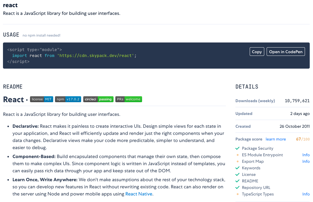Click the DETAILS section heading
This screenshot has width=313, height=202.
(247, 87)
